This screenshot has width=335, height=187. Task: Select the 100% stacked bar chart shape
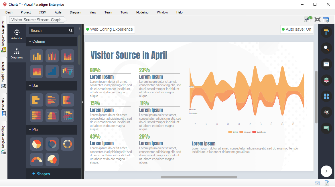37,115
